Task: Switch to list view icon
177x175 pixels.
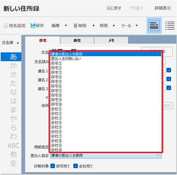Action: [x=170, y=25]
